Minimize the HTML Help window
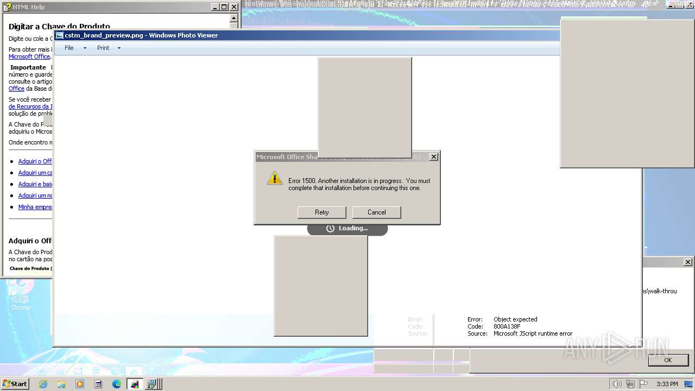695x391 pixels. tap(214, 7)
